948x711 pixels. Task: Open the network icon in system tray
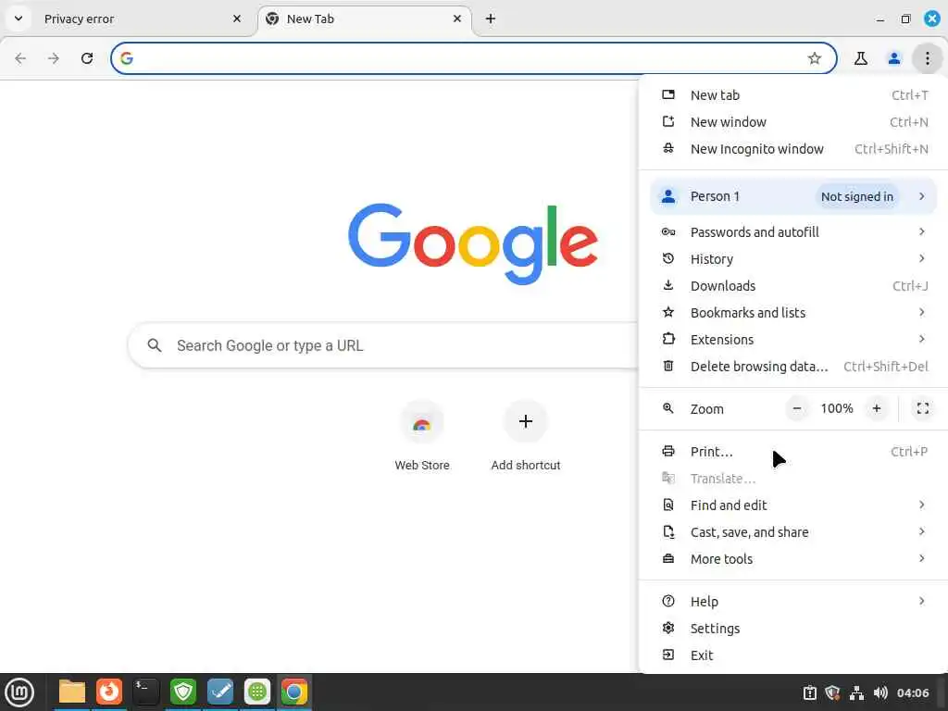click(856, 692)
